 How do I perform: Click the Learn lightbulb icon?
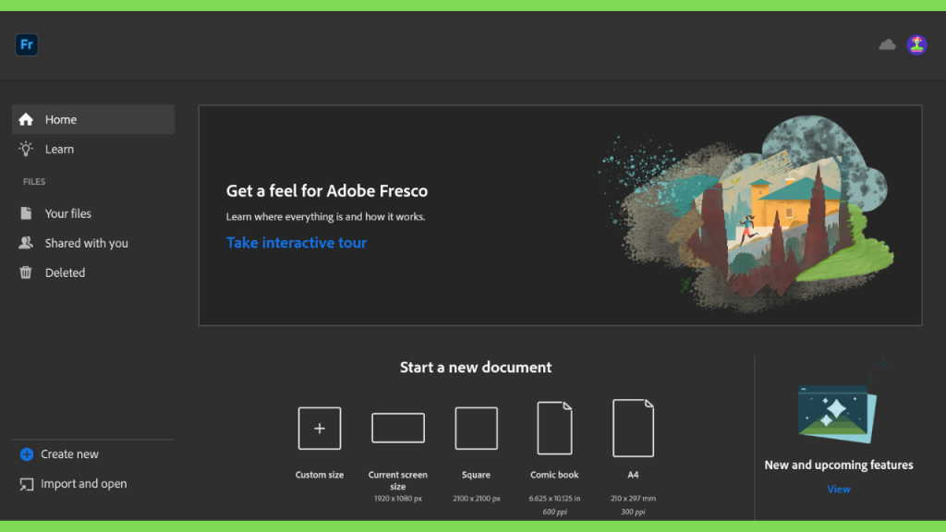[25, 149]
